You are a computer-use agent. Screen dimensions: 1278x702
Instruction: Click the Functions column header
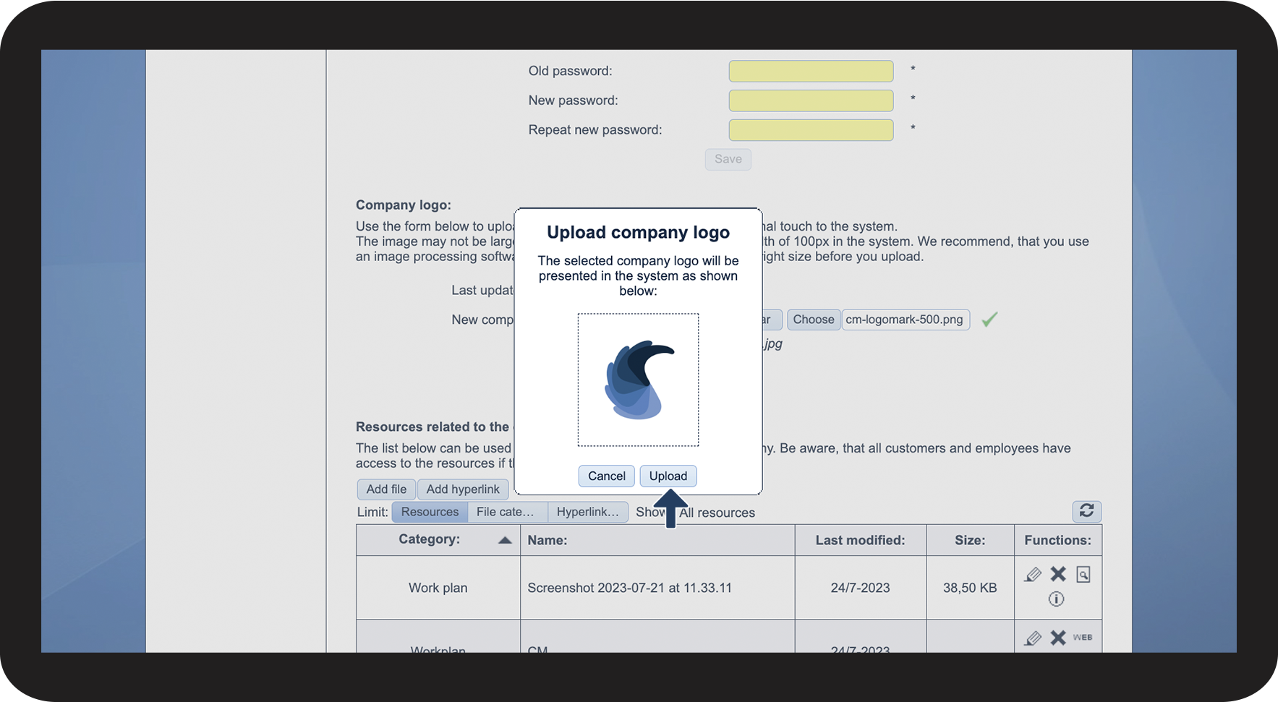click(1057, 540)
